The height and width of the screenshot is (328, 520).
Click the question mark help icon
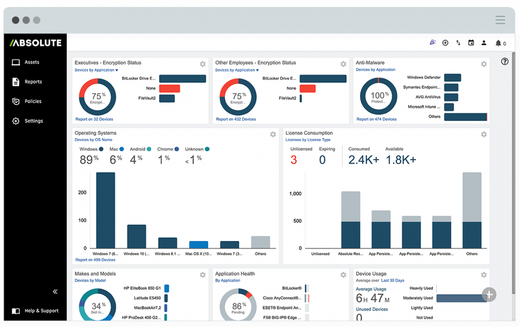(x=504, y=61)
